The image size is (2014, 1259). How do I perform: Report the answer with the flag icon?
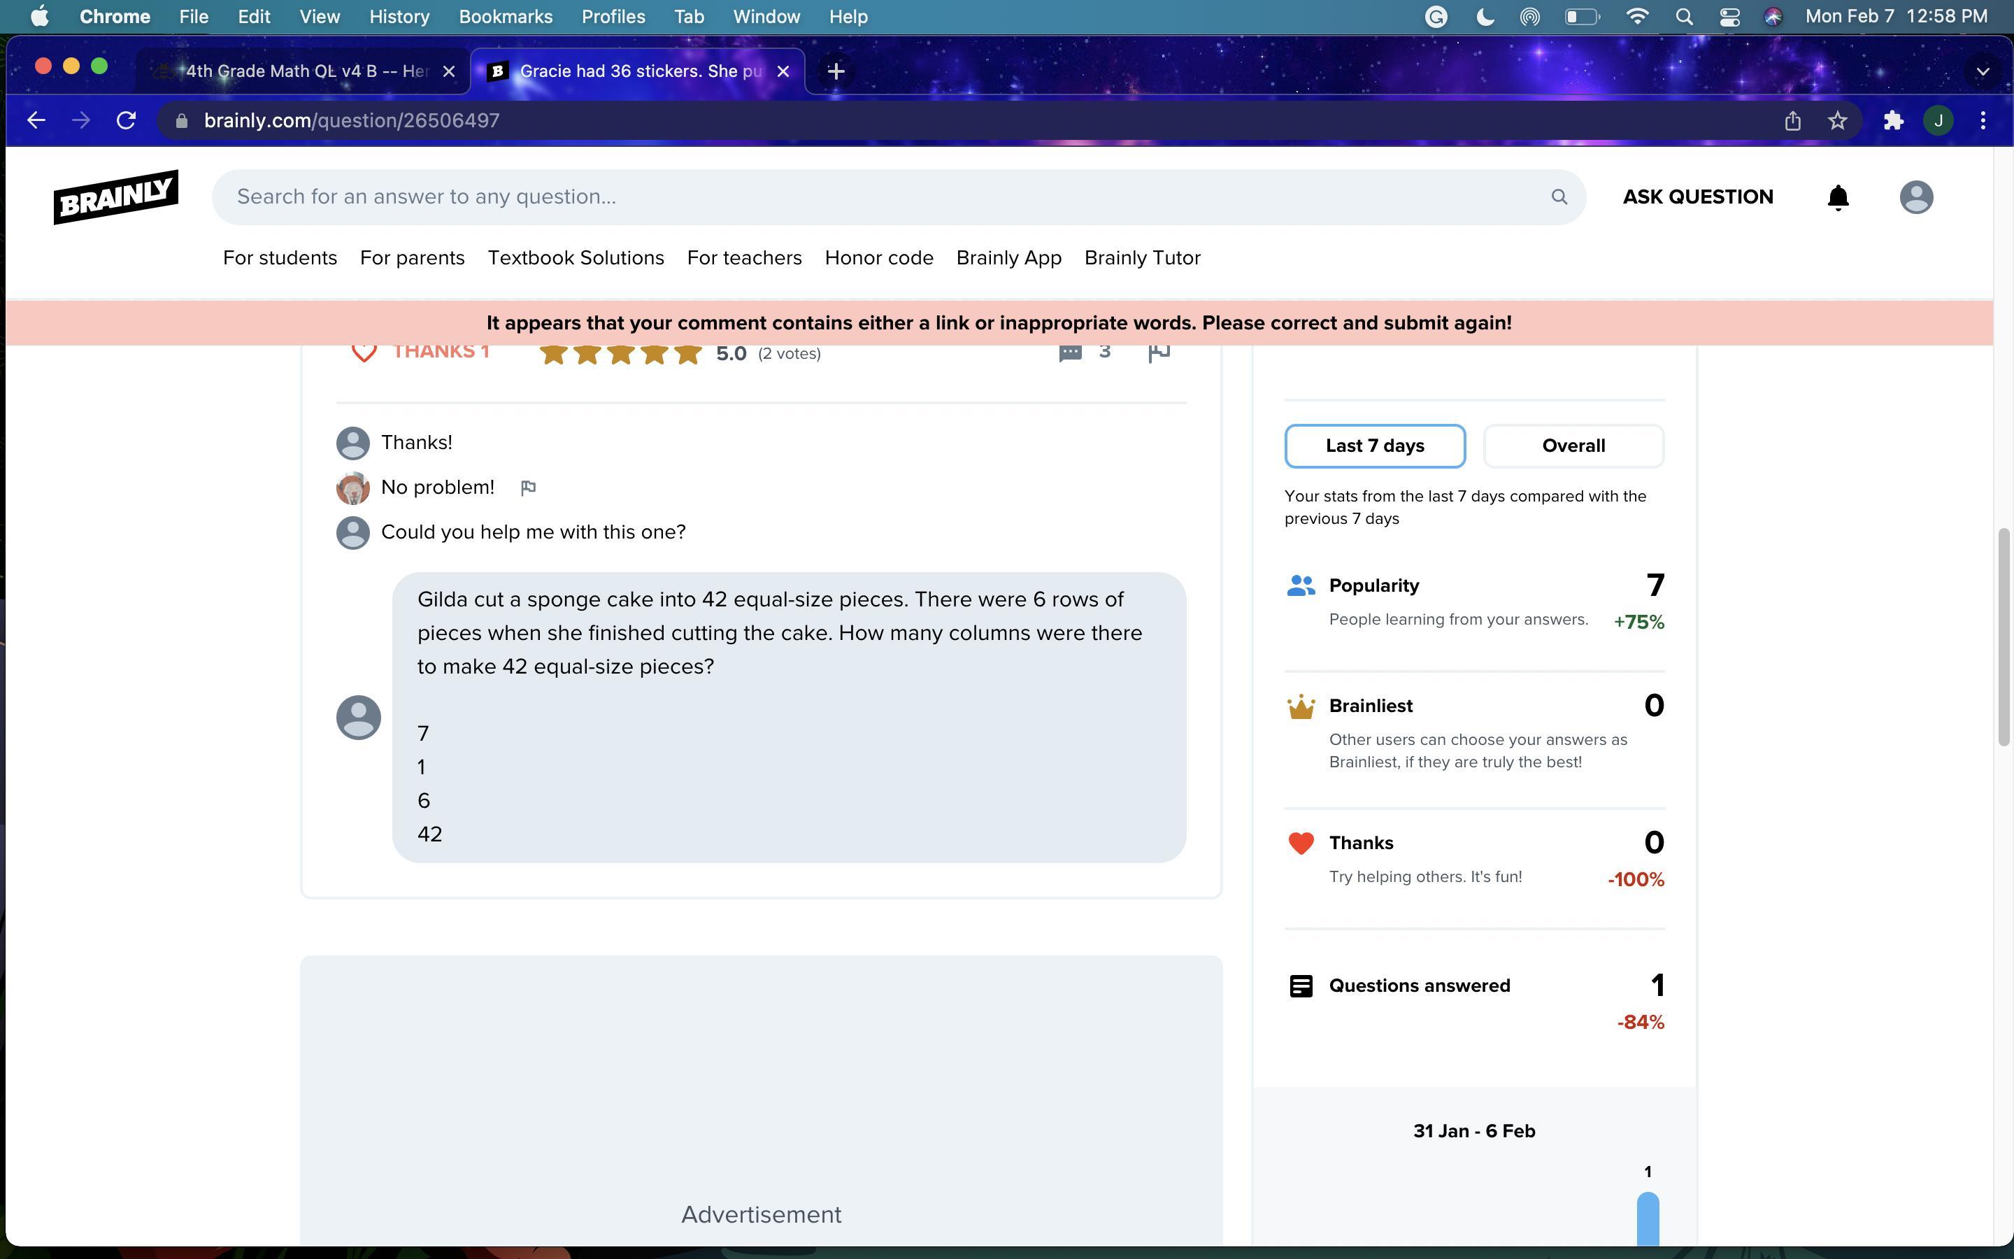pyautogui.click(x=1159, y=353)
